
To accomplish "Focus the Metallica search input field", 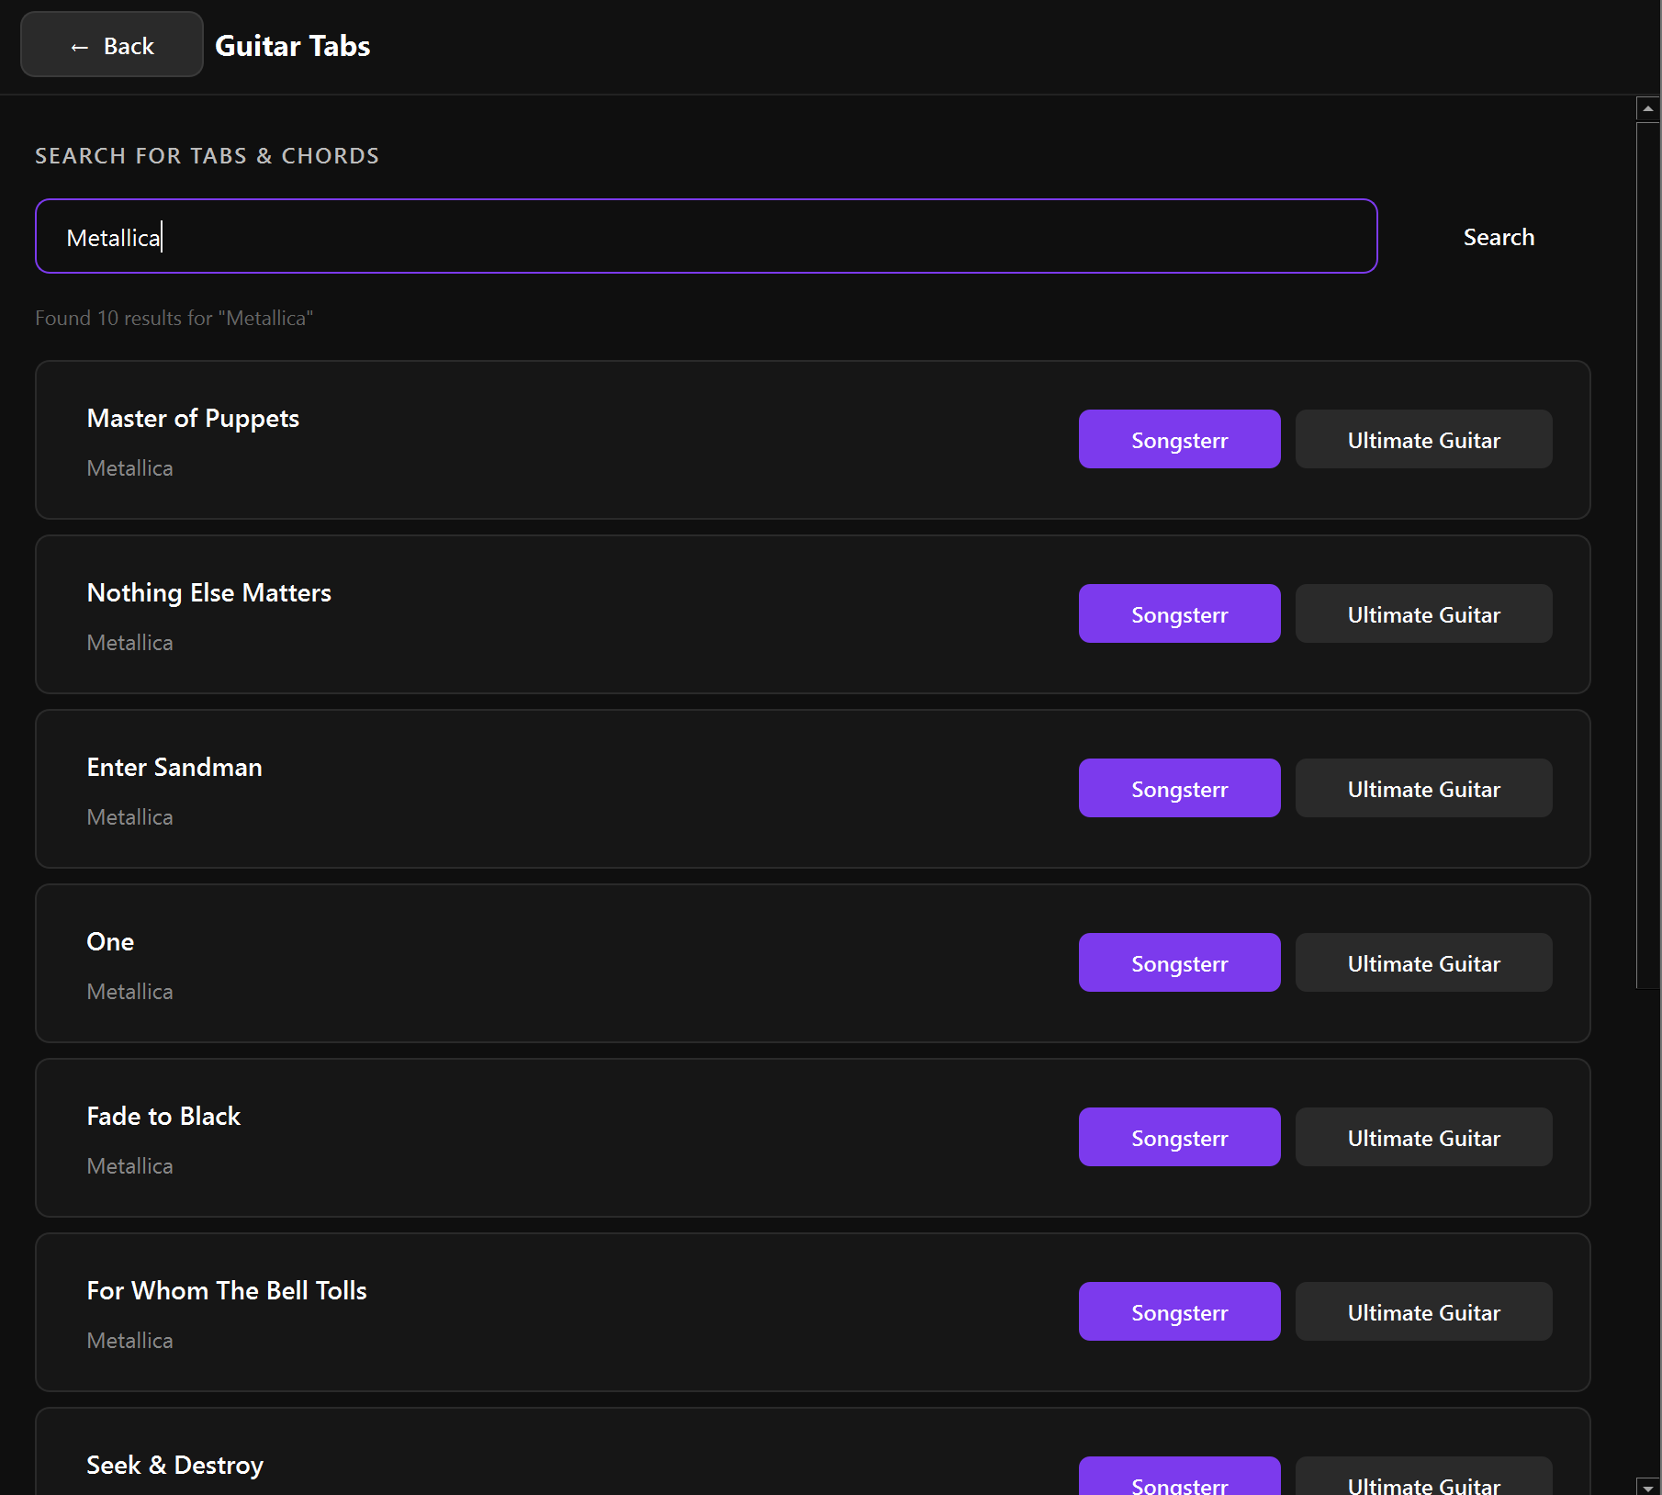I will pyautogui.click(x=705, y=237).
